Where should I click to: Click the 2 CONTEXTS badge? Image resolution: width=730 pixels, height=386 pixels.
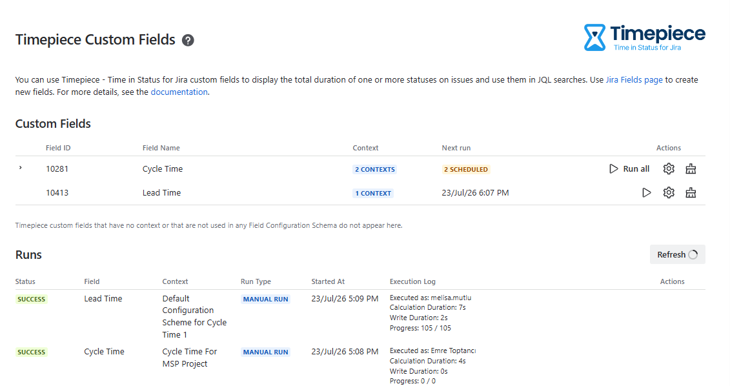(x=375, y=170)
